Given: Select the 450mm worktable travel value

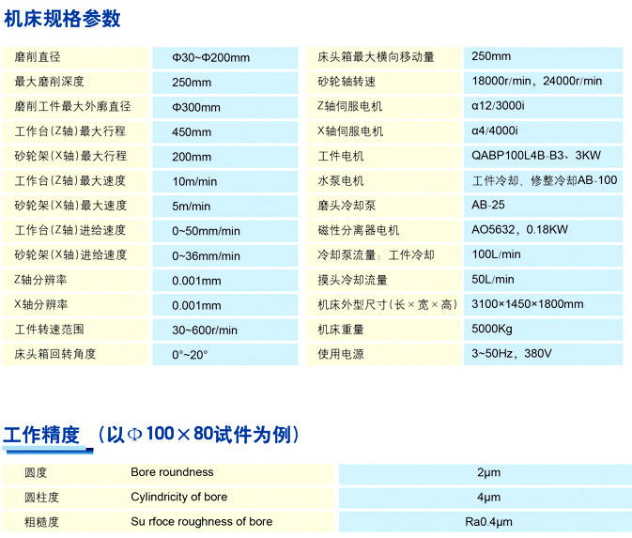Looking at the screenshot, I should click(192, 131).
